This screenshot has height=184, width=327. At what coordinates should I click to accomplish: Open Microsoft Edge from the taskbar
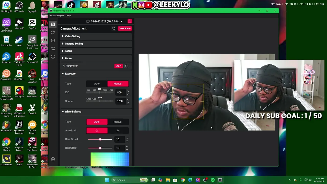pos(190,180)
